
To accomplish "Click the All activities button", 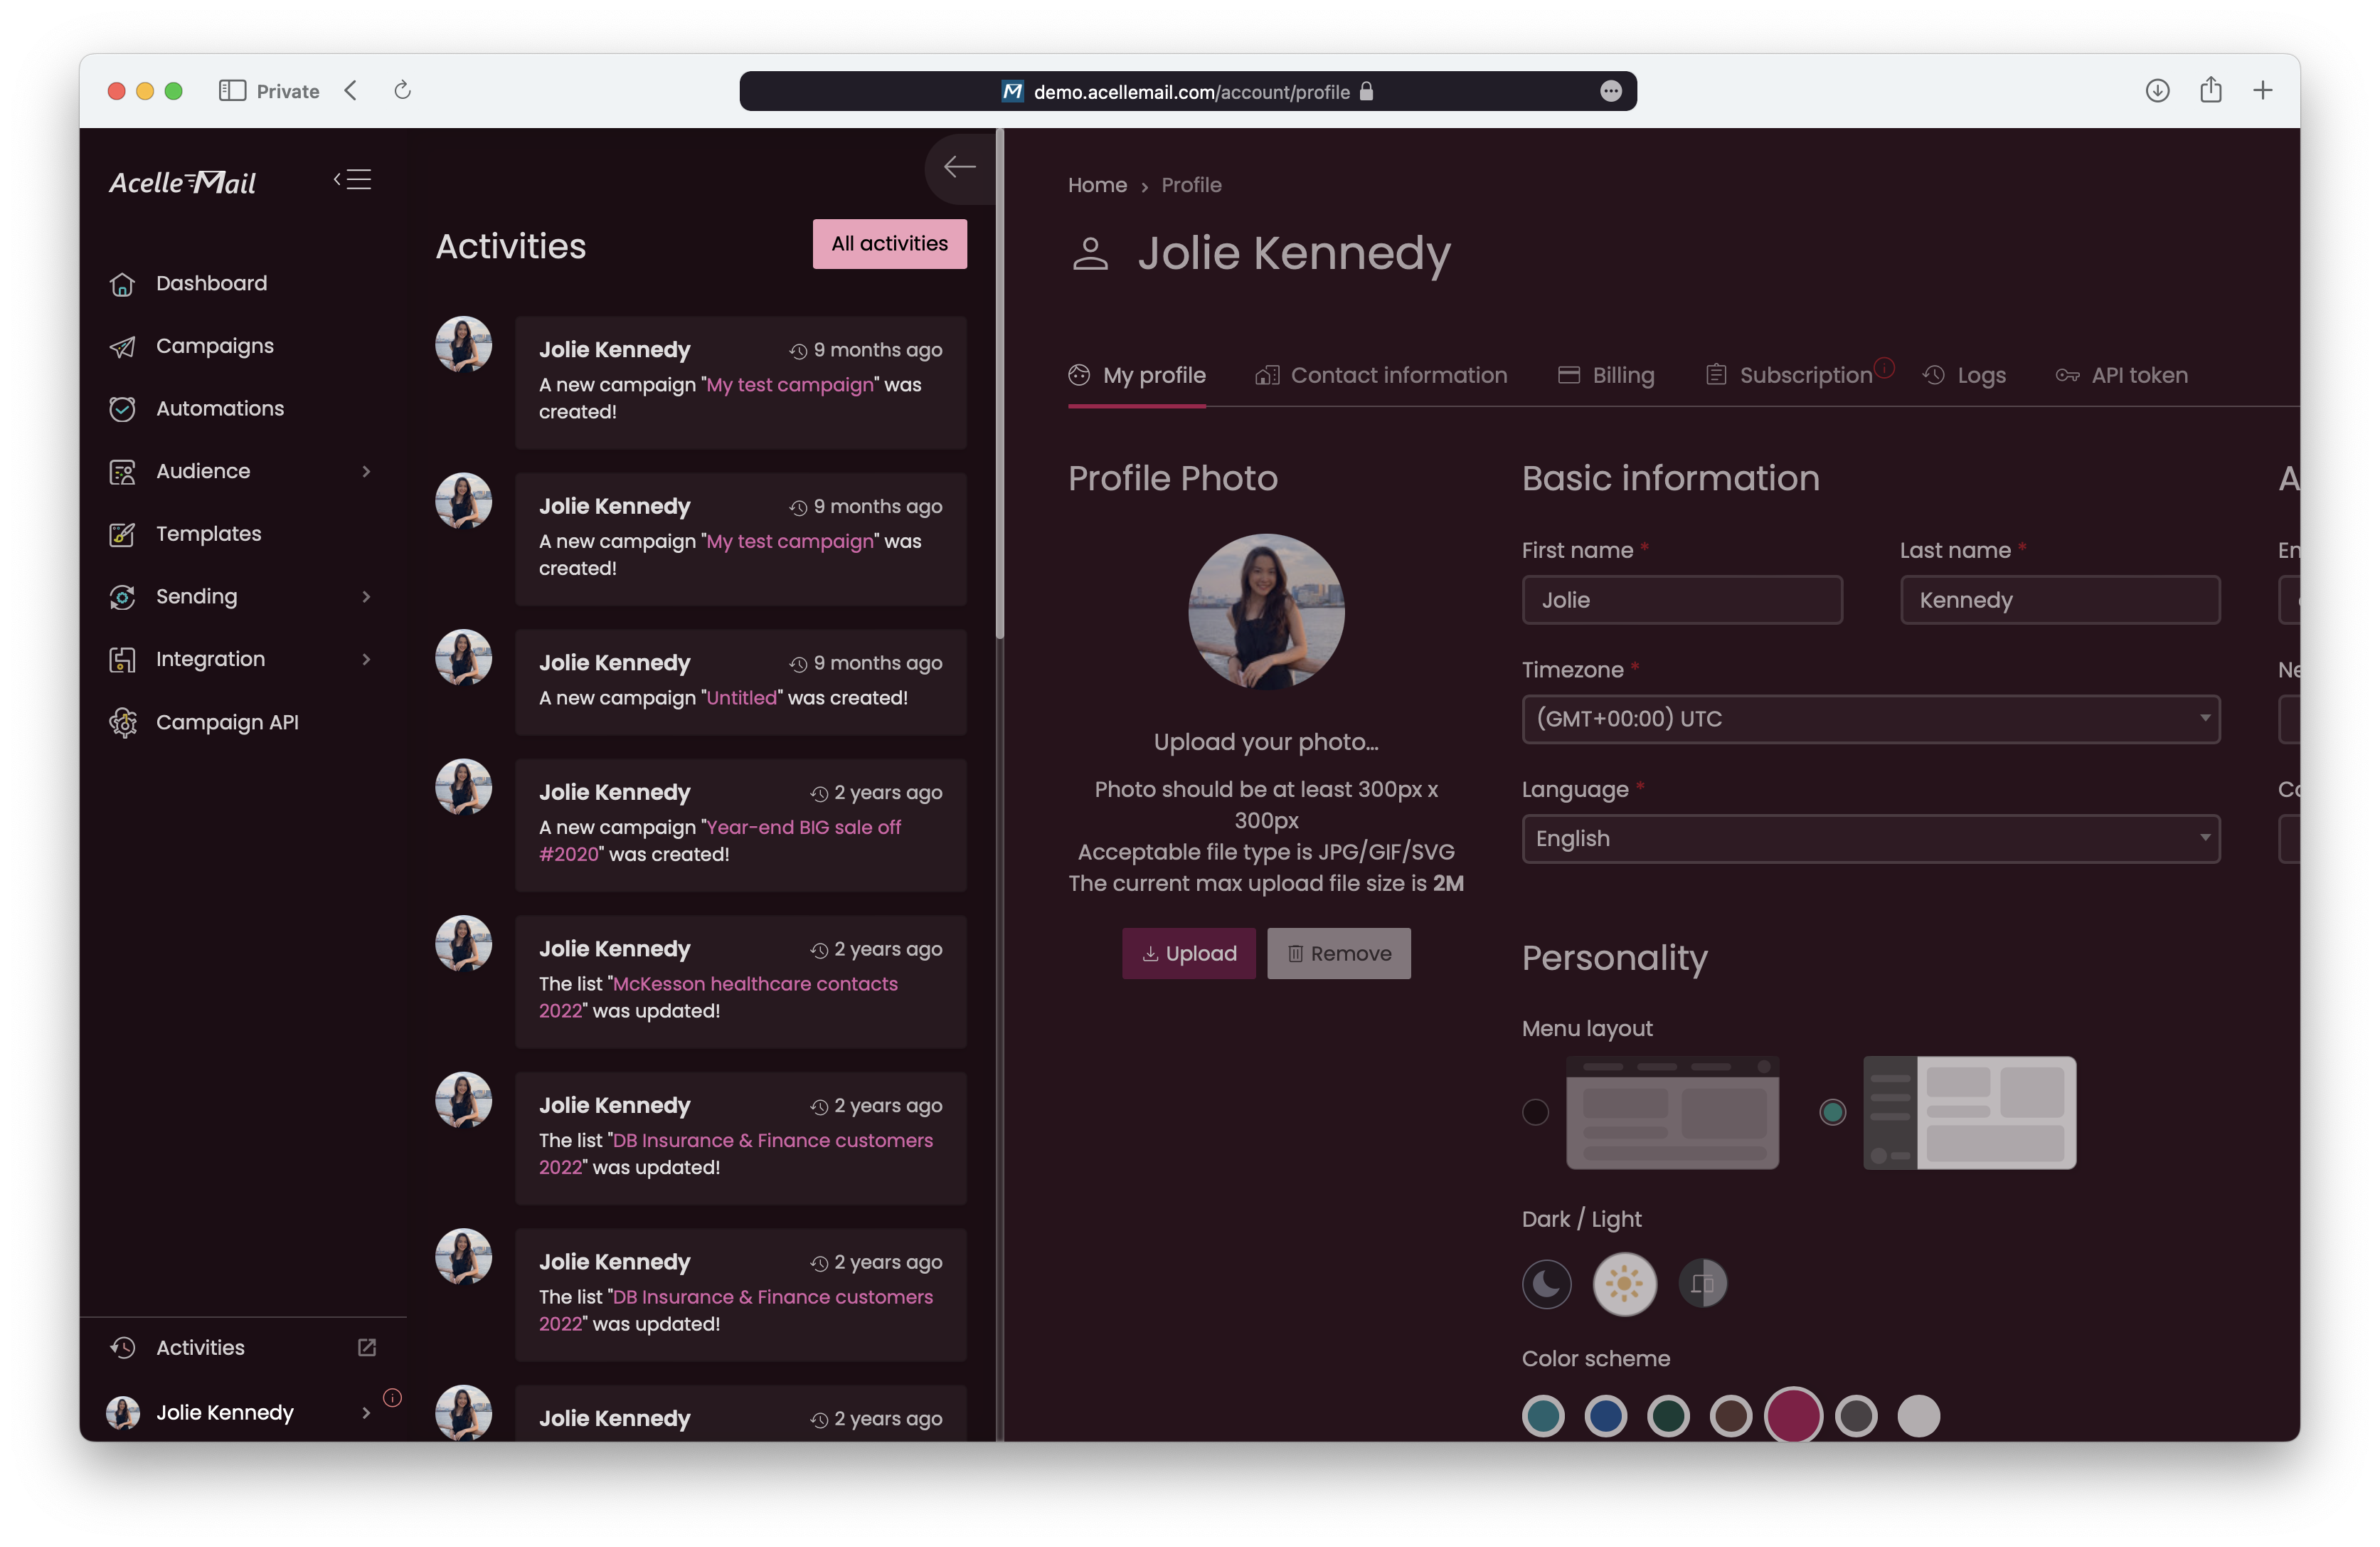I will pyautogui.click(x=889, y=244).
